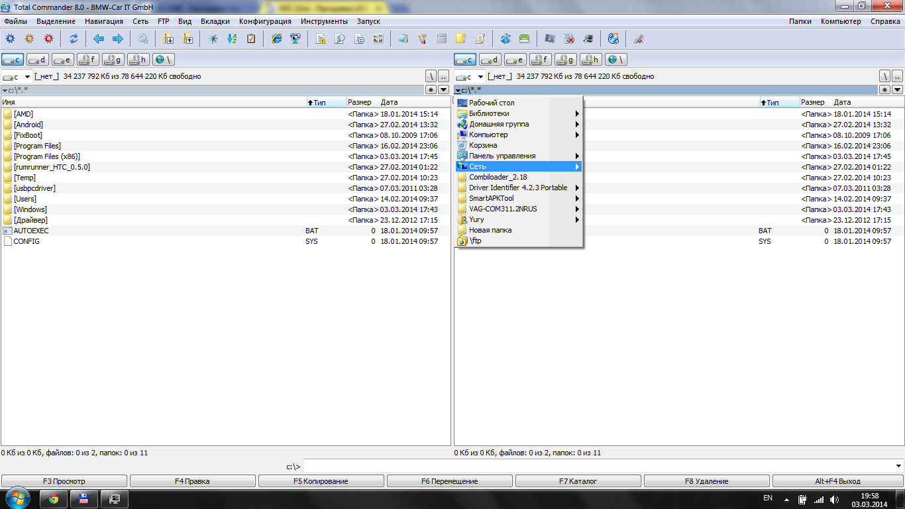Click the orange gear icon in the toolbar
The width and height of the screenshot is (905, 509).
pos(29,38)
